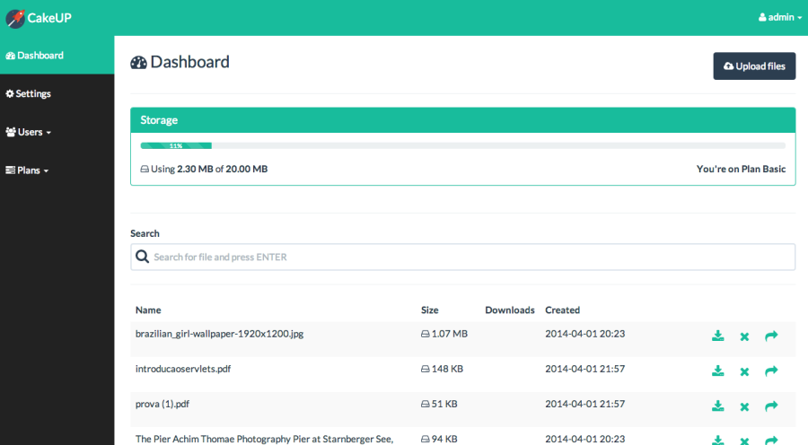Select The Pier Achim Thomae file name
The width and height of the screenshot is (808, 445).
point(264,439)
